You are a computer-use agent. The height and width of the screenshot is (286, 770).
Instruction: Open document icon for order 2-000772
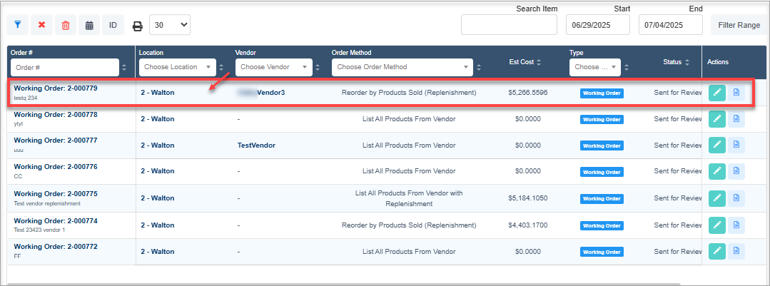[x=736, y=251]
